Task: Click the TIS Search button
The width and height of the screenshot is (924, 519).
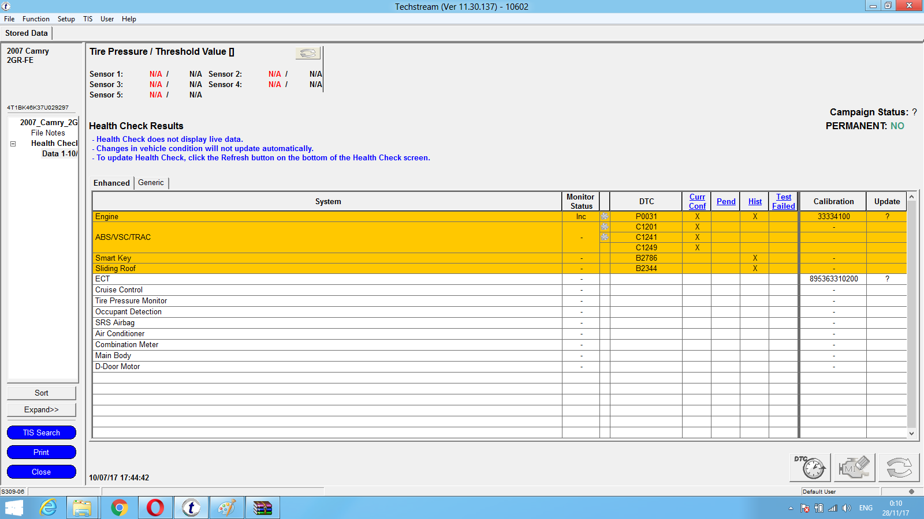Action: [x=42, y=432]
